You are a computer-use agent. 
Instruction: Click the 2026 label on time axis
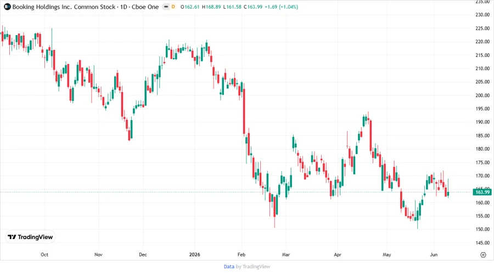point(194,255)
